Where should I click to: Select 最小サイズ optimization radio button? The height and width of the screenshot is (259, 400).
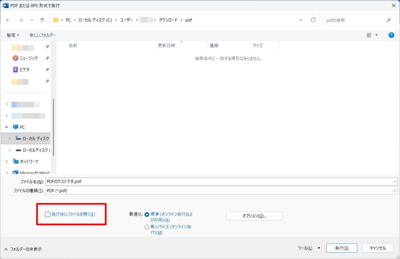(x=147, y=227)
